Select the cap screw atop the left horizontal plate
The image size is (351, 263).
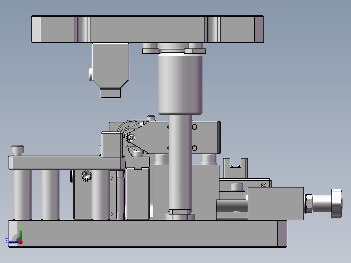(18, 150)
